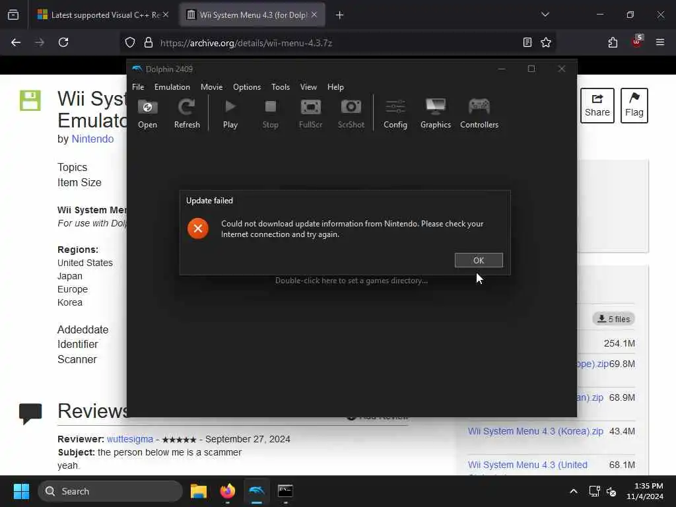
Task: Open the Options menu
Action: [x=247, y=86]
